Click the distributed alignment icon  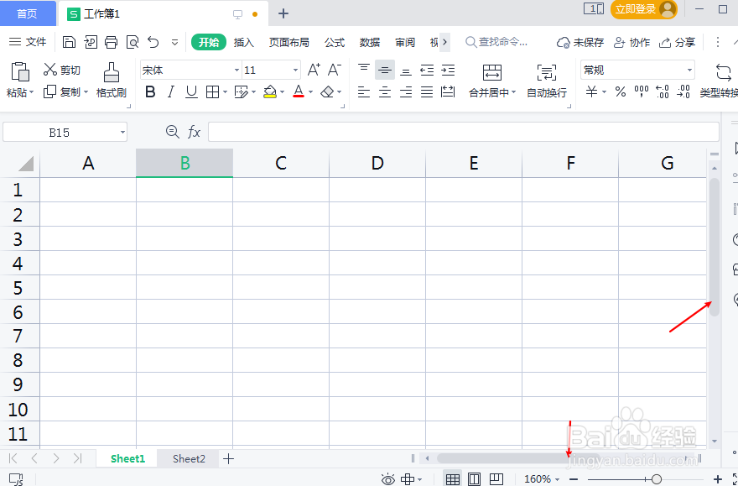pyautogui.click(x=448, y=91)
